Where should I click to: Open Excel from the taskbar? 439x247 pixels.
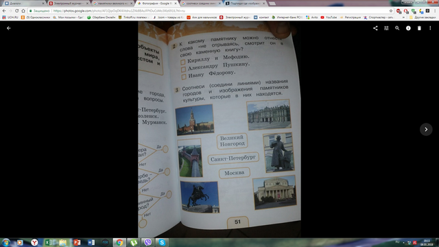(49, 242)
